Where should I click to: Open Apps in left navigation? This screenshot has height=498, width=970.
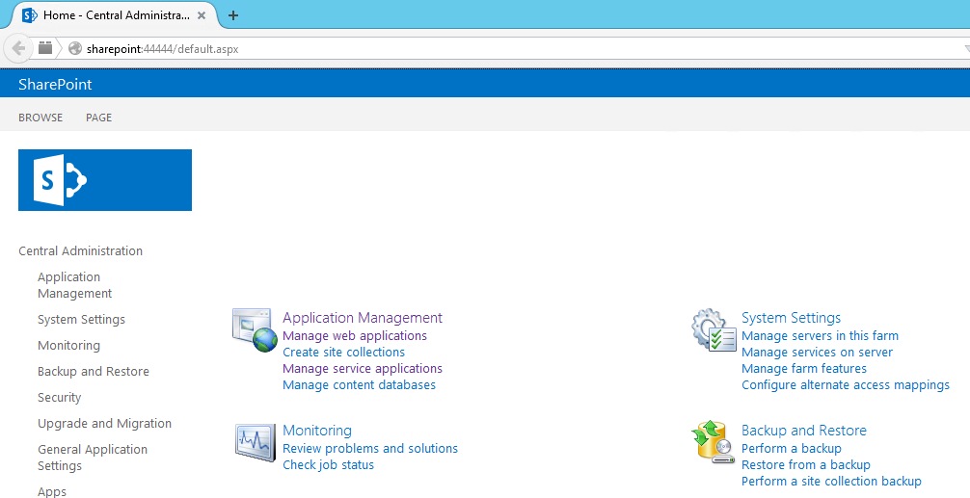pyautogui.click(x=52, y=492)
